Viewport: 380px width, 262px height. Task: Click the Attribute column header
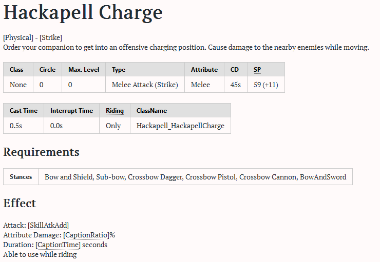(204, 70)
